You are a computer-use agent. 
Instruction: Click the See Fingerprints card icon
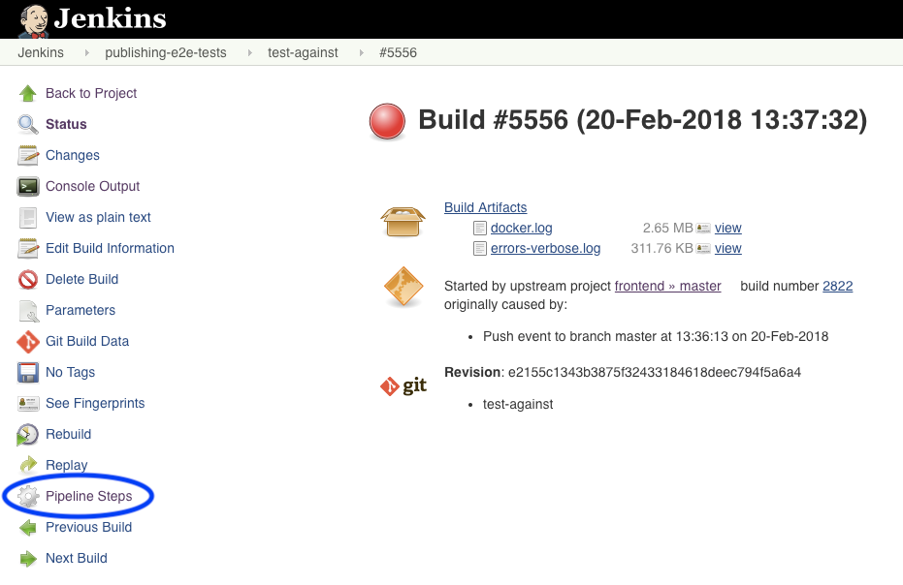27,403
